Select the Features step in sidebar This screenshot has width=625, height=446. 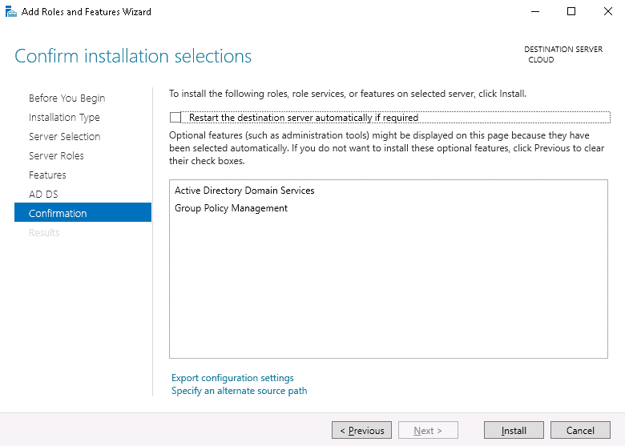(47, 175)
